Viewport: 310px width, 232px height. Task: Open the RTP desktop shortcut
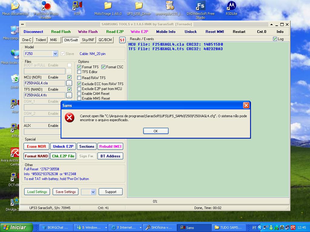coord(77,8)
